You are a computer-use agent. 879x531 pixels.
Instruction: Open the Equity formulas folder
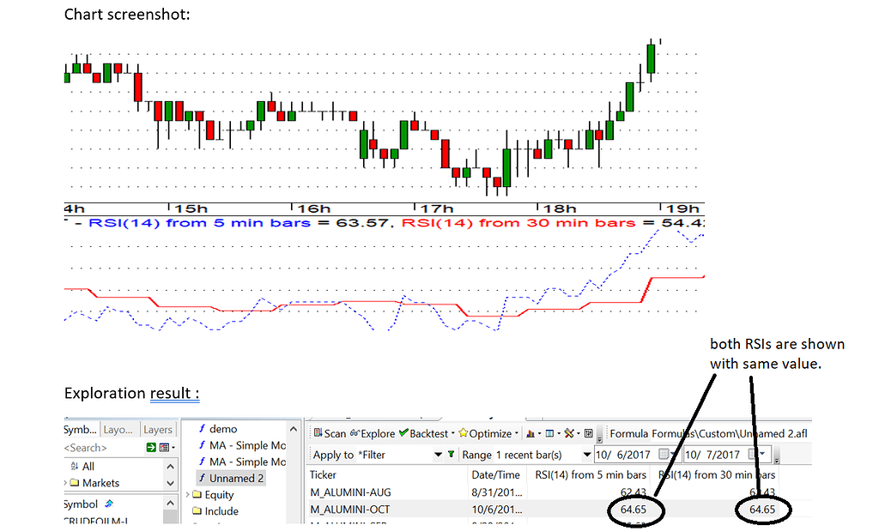pos(219,494)
